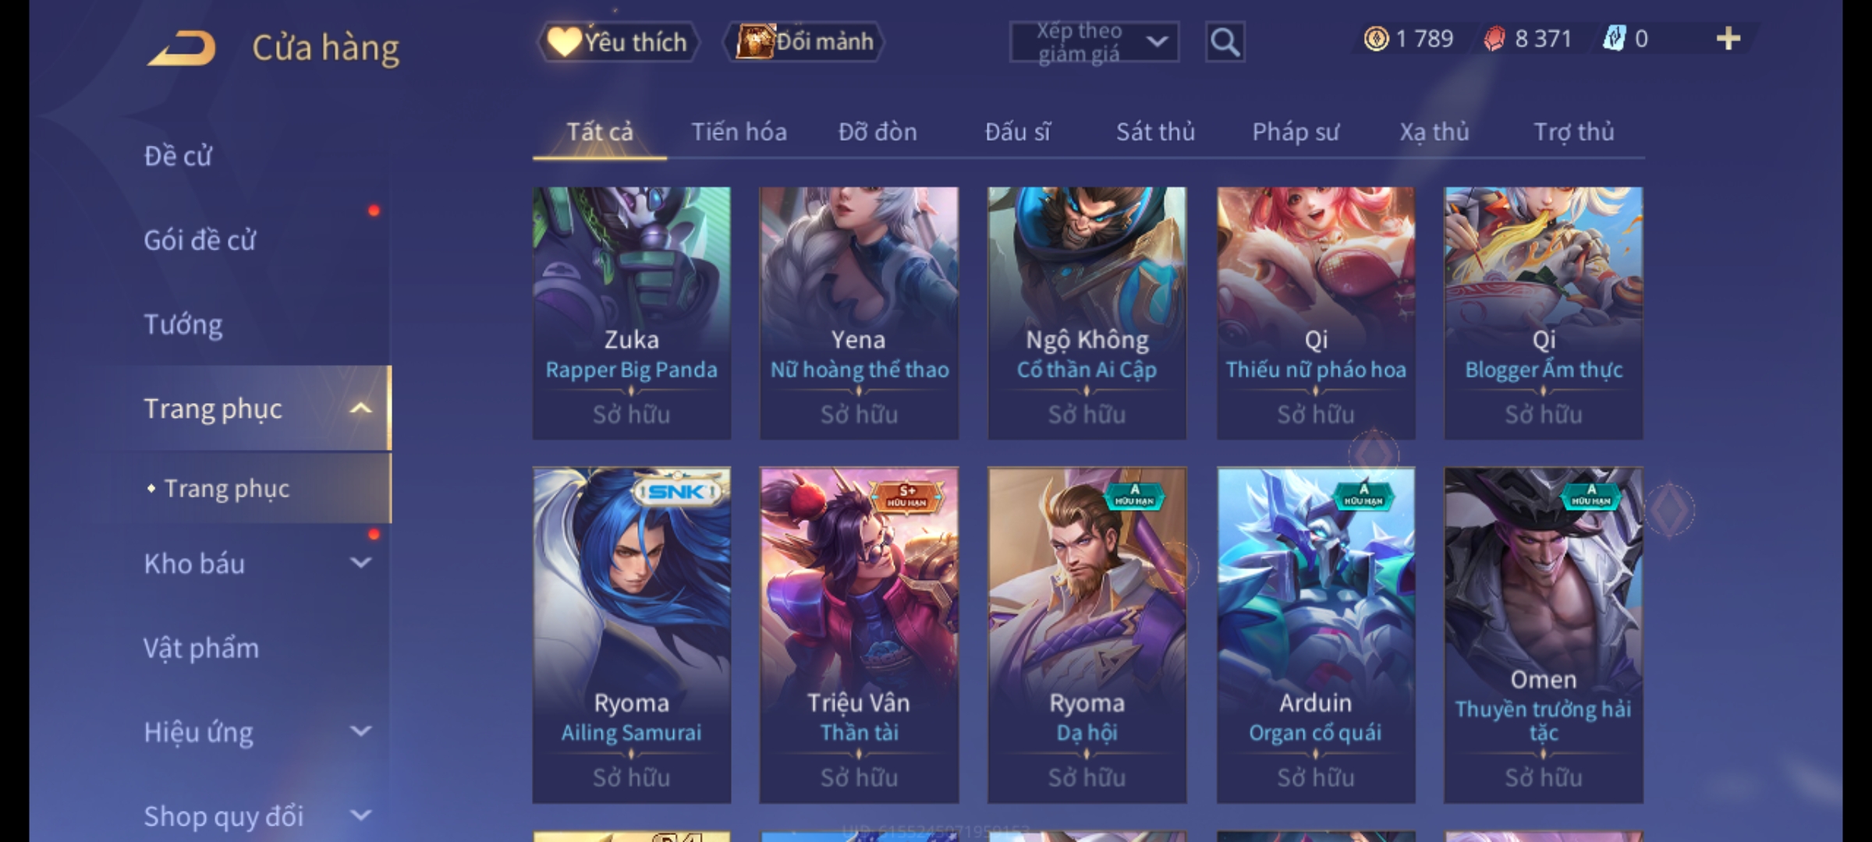The image size is (1872, 842).
Task: Switch to the Sát thủ tab
Action: [x=1155, y=132]
